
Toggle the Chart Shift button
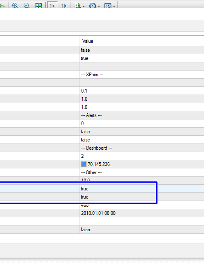point(64,5)
